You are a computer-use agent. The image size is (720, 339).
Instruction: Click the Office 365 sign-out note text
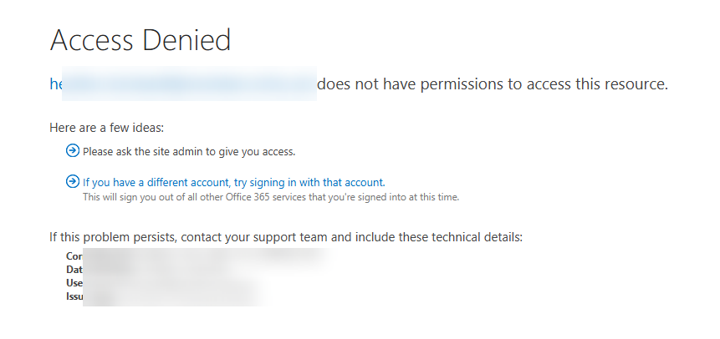point(270,197)
